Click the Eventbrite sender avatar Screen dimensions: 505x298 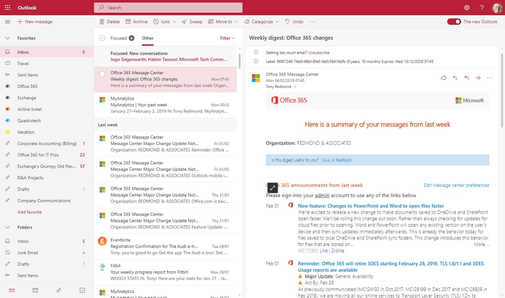[102, 240]
